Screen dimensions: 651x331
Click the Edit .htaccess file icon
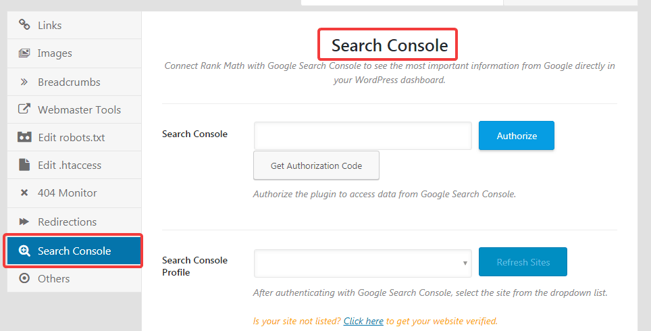click(x=24, y=165)
